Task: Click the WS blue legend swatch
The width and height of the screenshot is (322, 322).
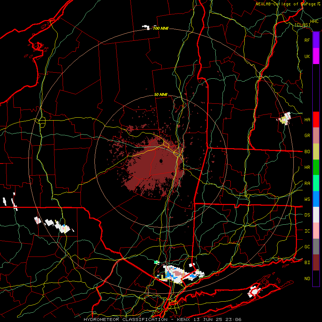Action: (316, 199)
